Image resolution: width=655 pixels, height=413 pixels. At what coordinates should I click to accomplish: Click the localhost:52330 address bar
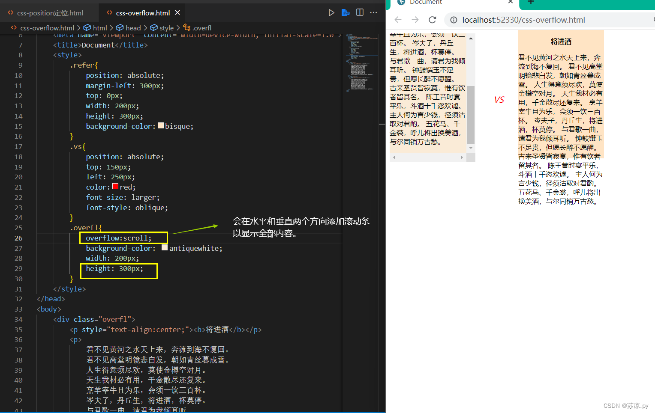point(523,20)
